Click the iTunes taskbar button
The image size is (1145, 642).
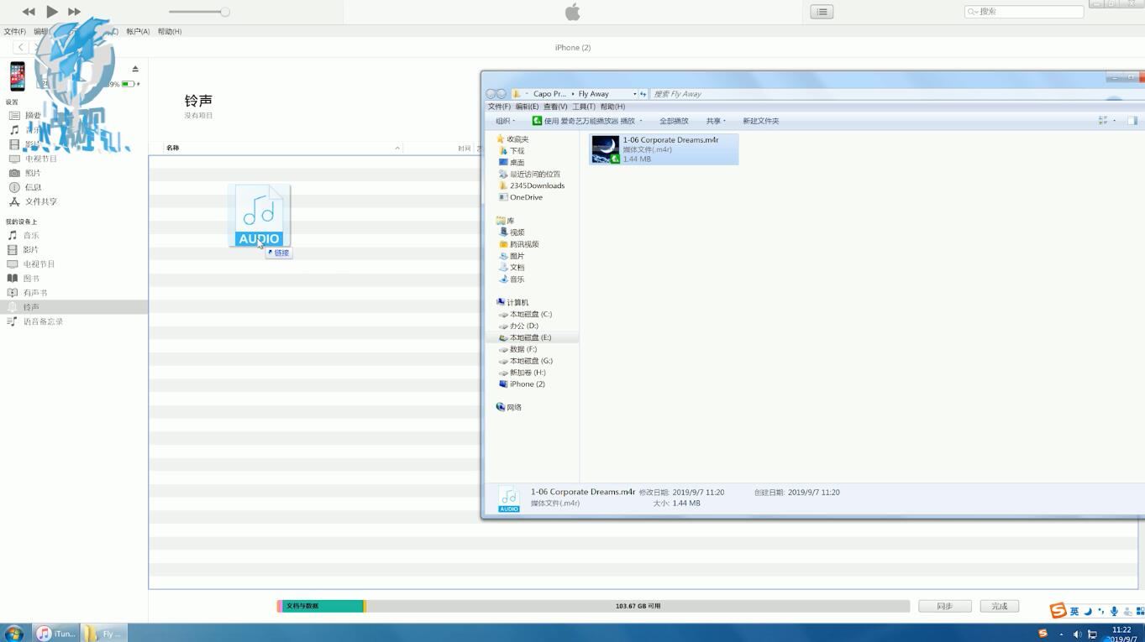pyautogui.click(x=55, y=634)
